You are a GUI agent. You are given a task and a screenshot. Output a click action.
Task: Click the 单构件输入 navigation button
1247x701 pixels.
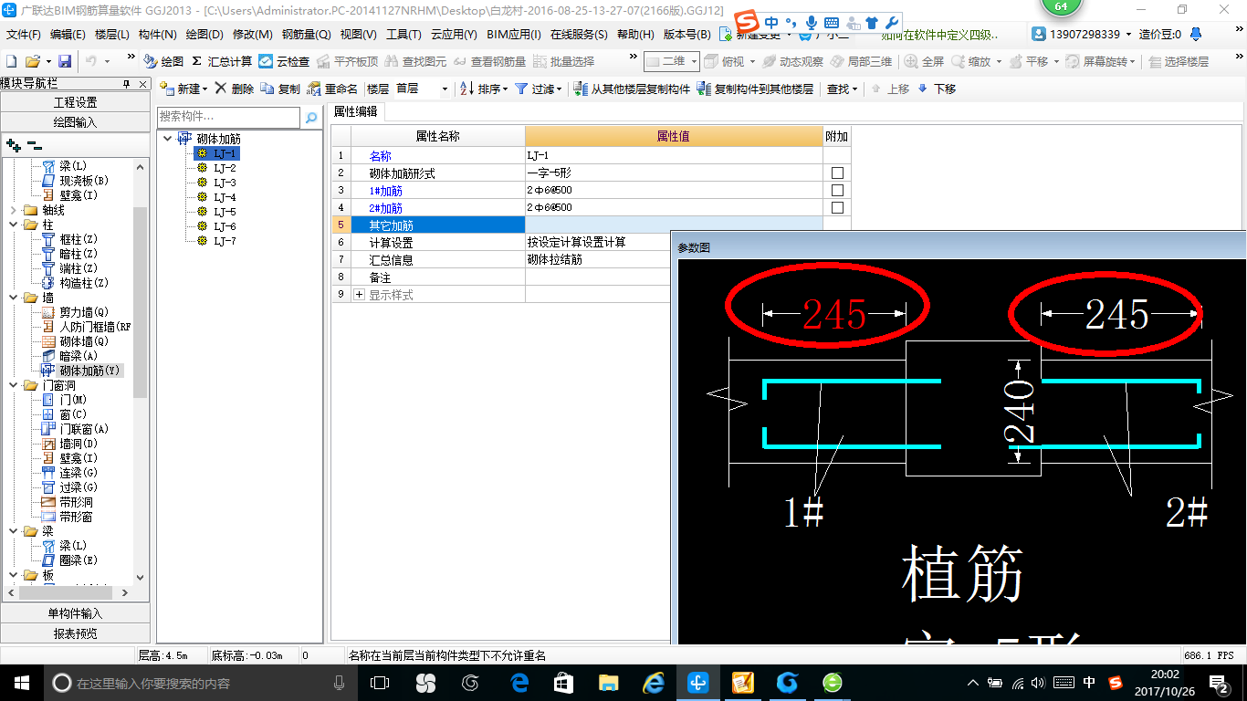click(x=75, y=613)
